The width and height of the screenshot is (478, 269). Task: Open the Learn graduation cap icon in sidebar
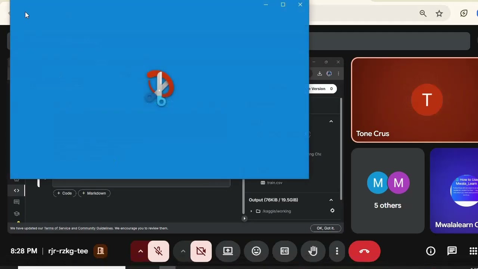(16, 214)
